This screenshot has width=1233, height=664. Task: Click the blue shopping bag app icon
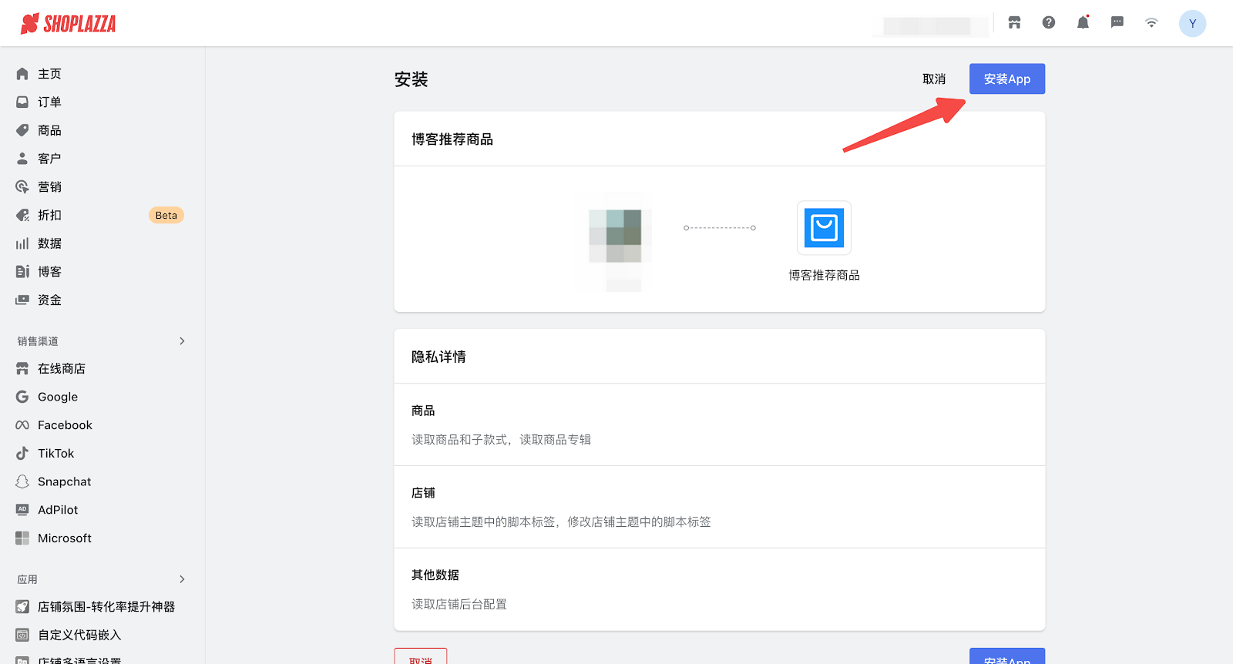coord(824,228)
